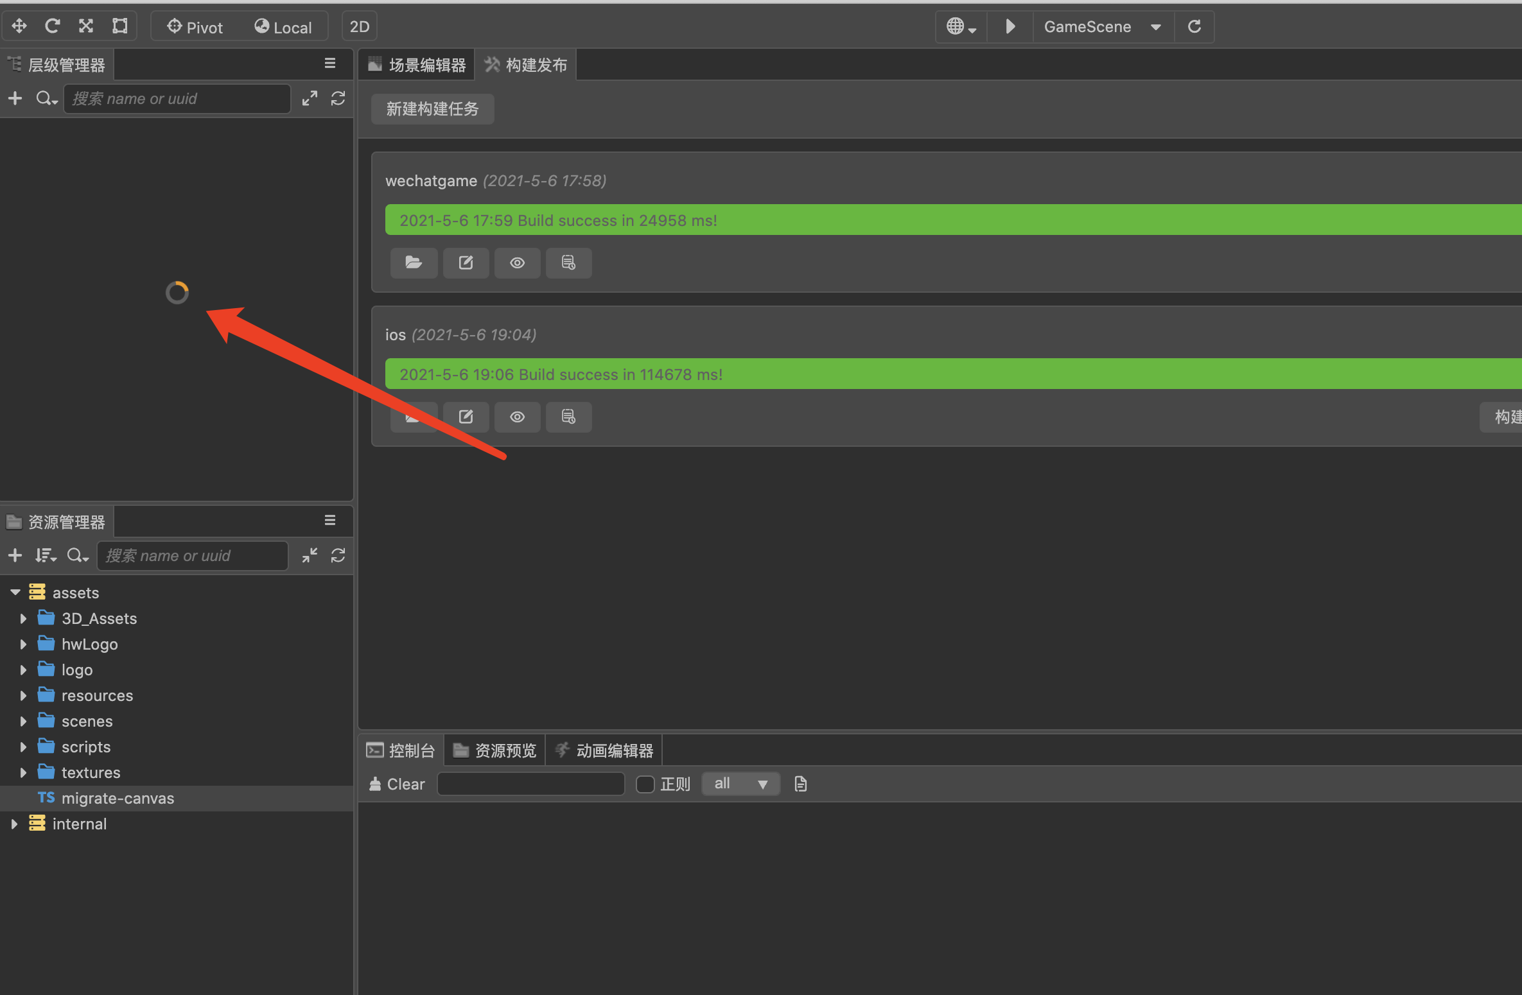Edit the ios build task settings
The height and width of the screenshot is (995, 1522).
click(x=466, y=417)
